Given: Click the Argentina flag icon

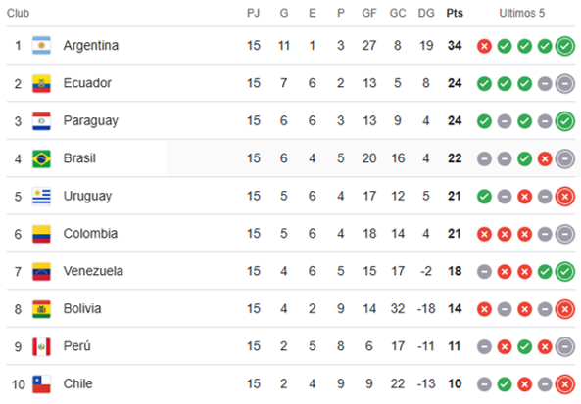Looking at the screenshot, I should click(41, 46).
